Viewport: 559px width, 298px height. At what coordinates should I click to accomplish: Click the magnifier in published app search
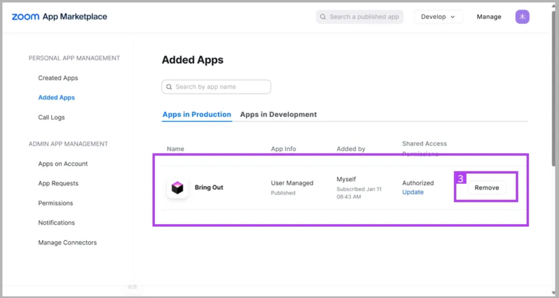click(323, 17)
